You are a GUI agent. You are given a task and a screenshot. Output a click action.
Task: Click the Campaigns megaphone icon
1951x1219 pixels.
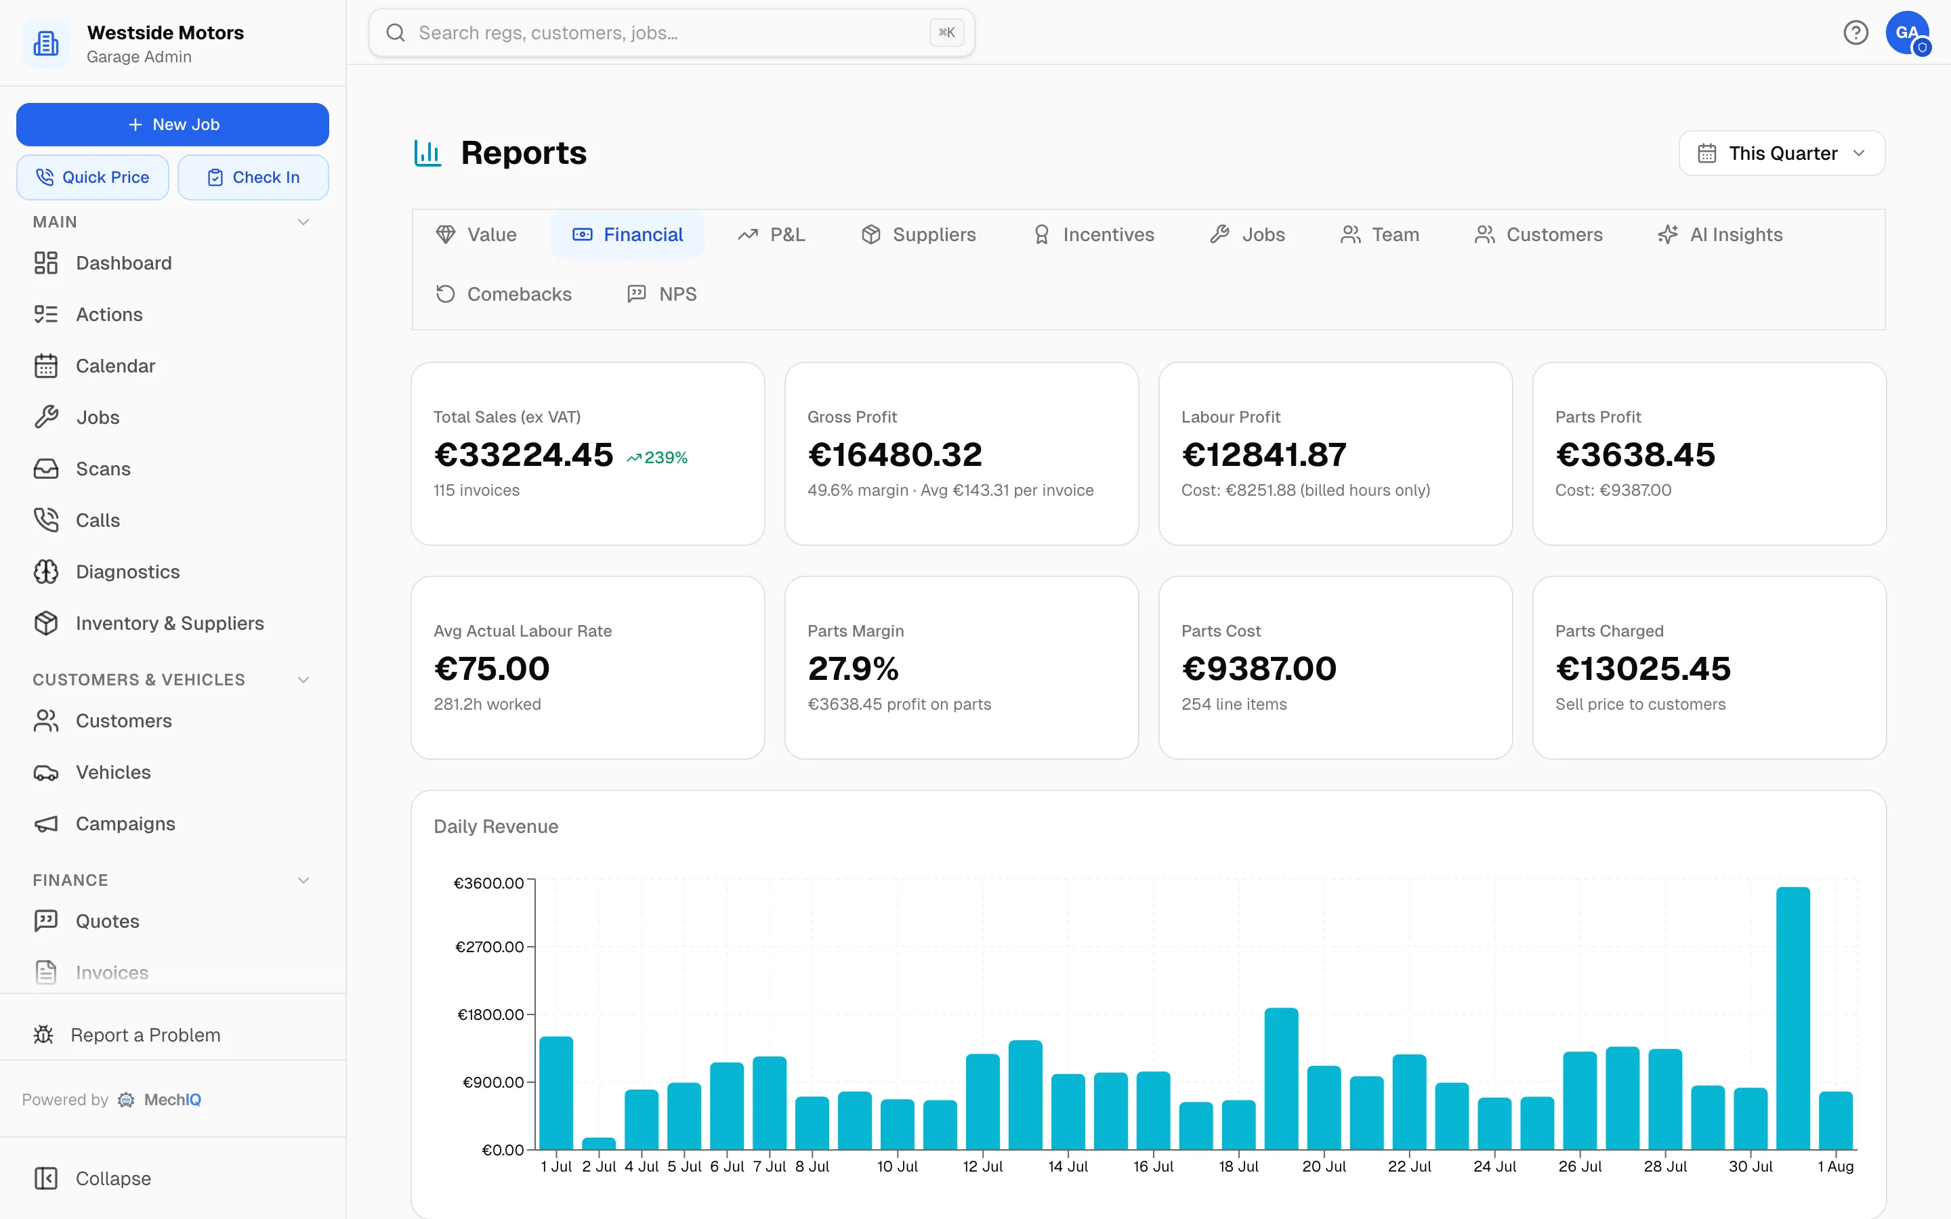(46, 824)
